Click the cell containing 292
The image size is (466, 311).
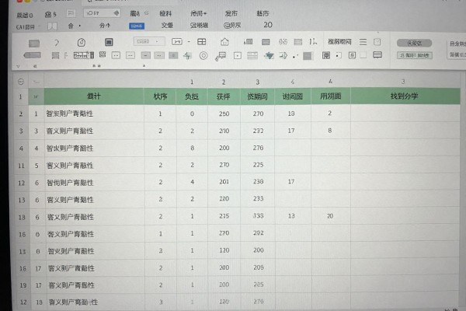pyautogui.click(x=259, y=233)
